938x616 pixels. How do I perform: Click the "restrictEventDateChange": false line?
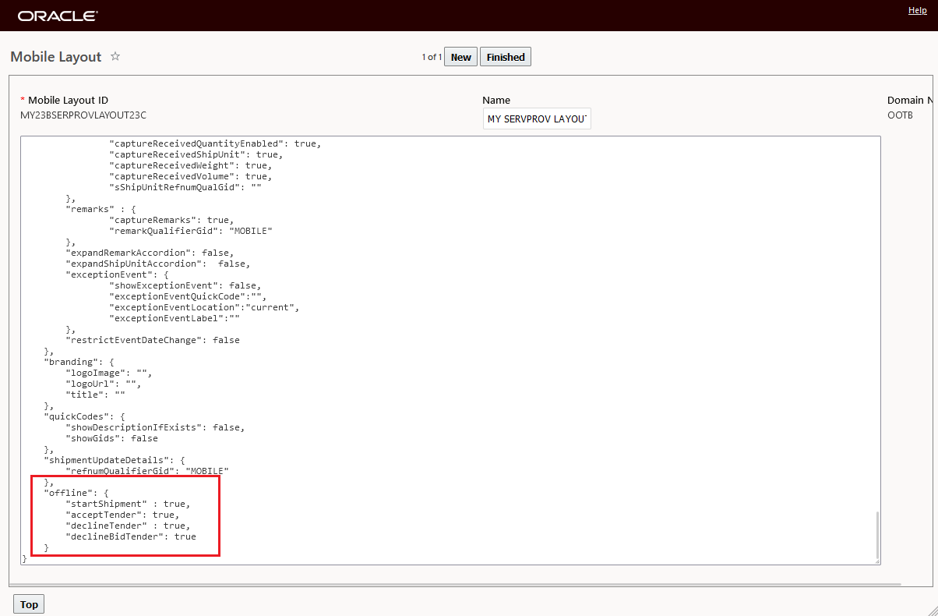(x=153, y=340)
